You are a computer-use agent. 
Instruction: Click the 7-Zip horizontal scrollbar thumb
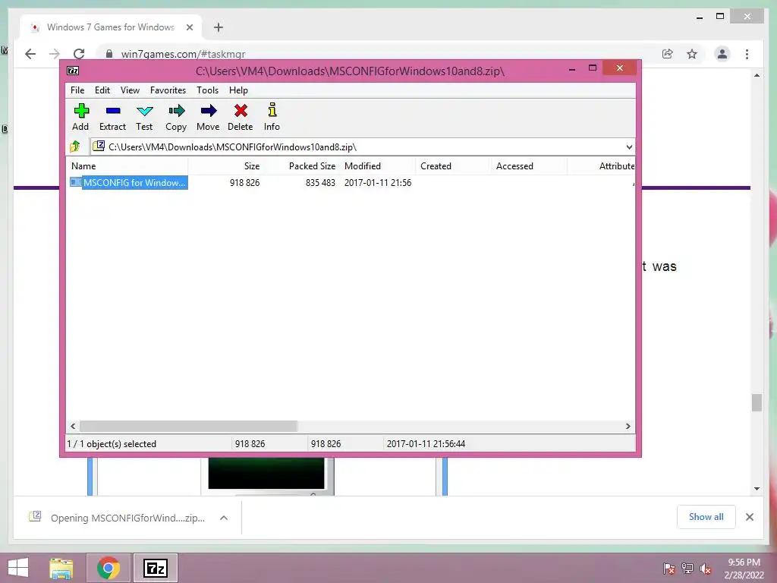pyautogui.click(x=188, y=426)
